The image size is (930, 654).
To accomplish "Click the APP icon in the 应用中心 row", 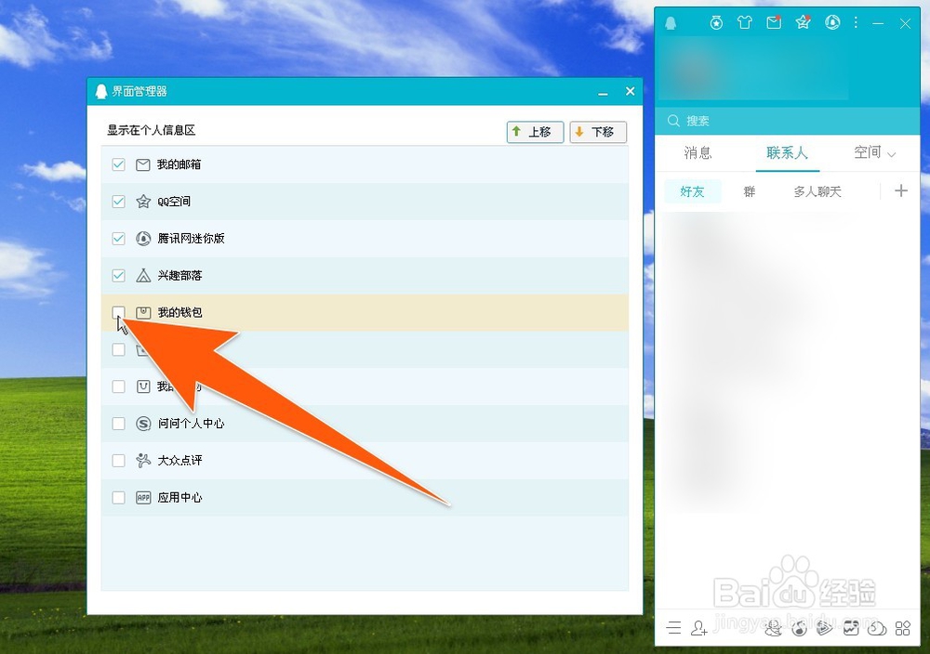I will (143, 498).
